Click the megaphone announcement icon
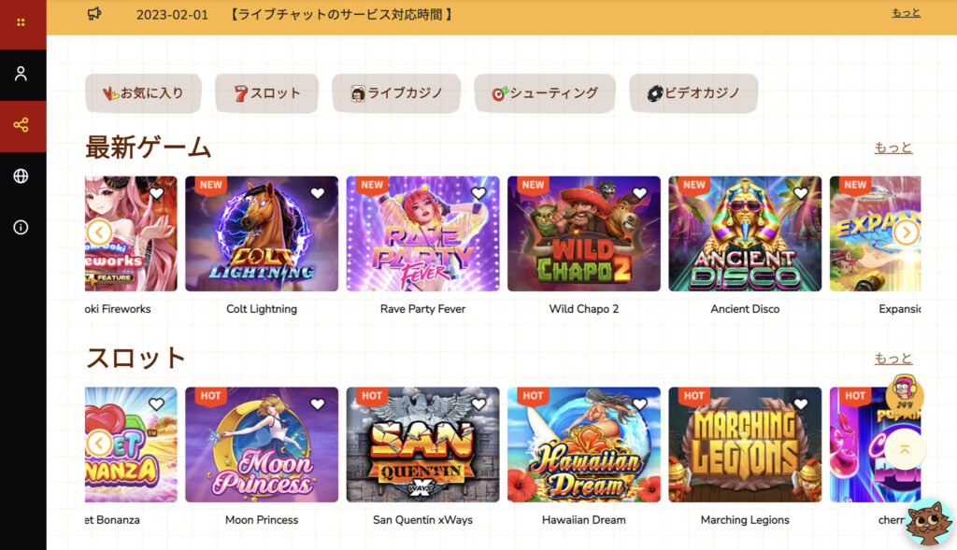 point(94,13)
